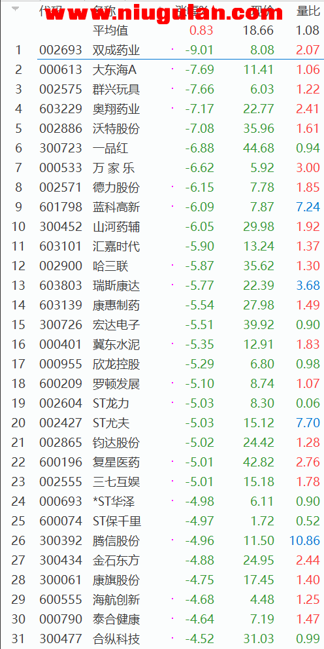The width and height of the screenshot is (324, 649).
Task: Select stock 蓝科高新
Action: (116, 207)
